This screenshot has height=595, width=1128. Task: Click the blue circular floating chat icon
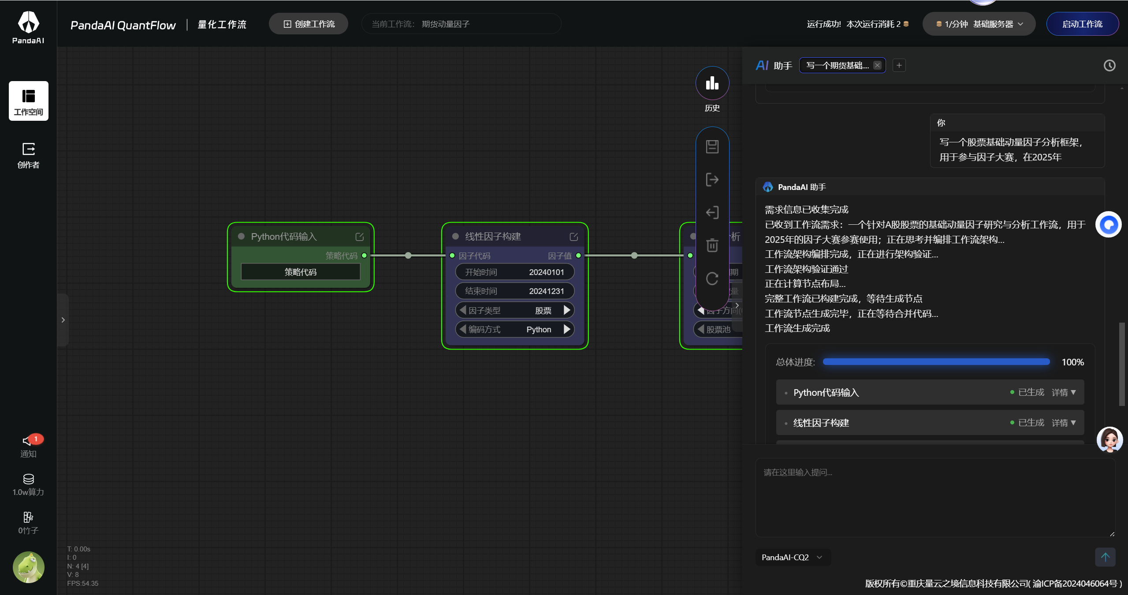click(x=1109, y=225)
